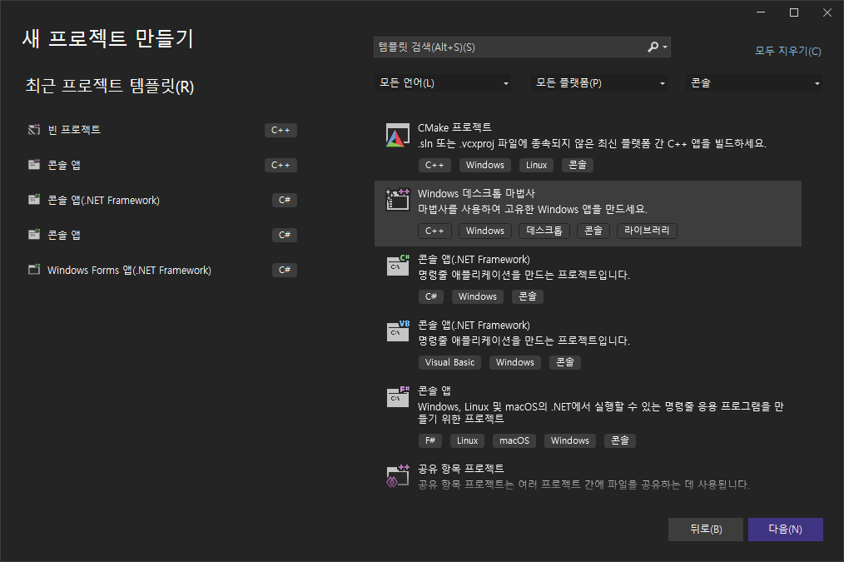Click the Windows 데스크톱 마법사 wizard icon
The image size is (844, 562).
[397, 199]
